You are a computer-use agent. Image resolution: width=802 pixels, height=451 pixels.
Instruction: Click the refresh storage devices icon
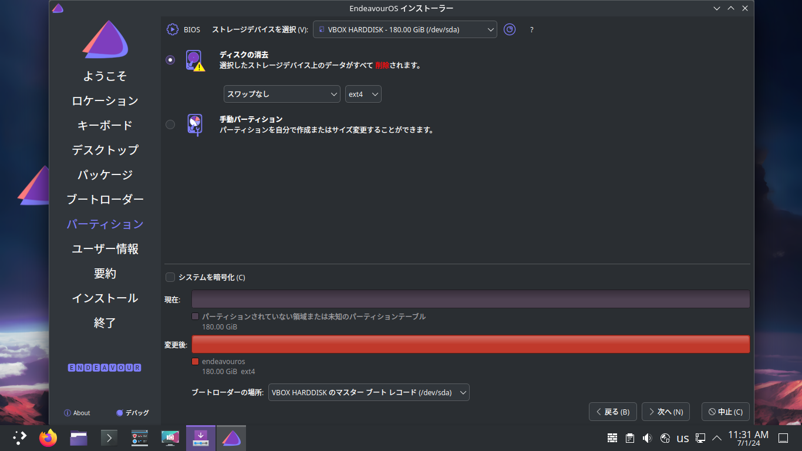(510, 29)
